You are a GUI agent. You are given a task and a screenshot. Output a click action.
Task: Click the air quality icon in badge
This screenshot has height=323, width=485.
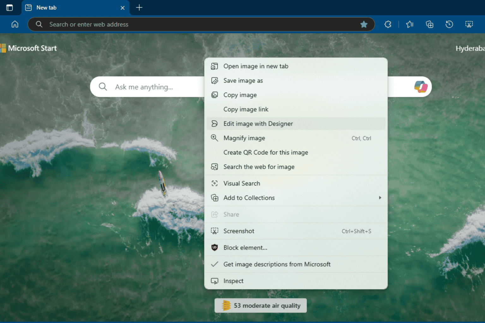[226, 305]
